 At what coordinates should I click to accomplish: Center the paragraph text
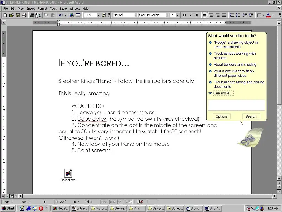[x=211, y=15]
